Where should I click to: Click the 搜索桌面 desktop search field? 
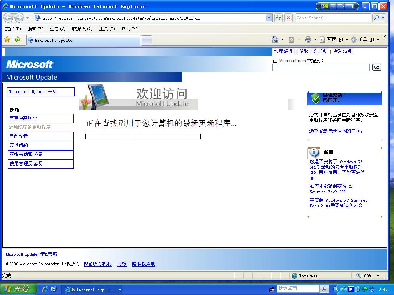(298, 289)
